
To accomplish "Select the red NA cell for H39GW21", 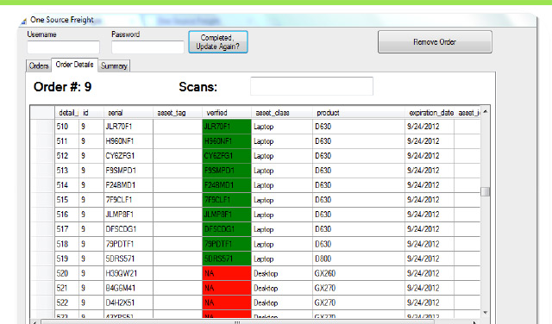I will click(227, 273).
